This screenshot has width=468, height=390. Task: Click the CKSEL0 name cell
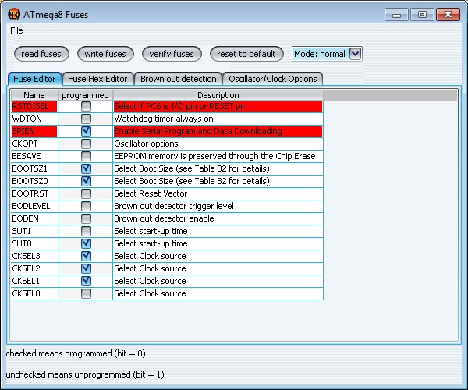(34, 293)
